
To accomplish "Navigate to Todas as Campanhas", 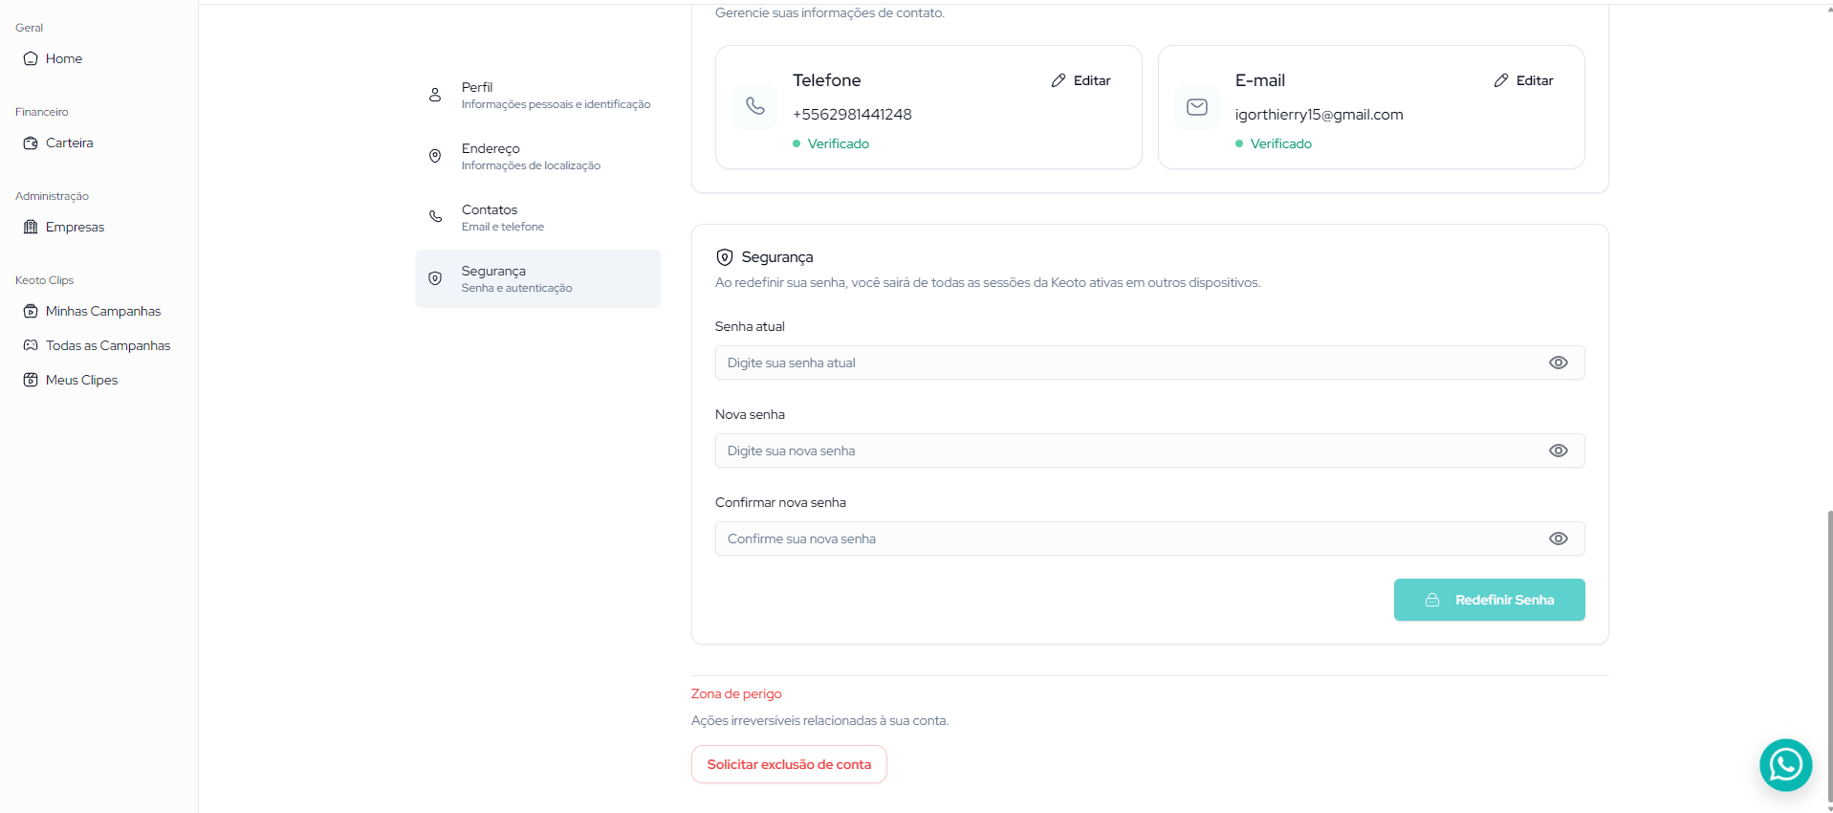I will (107, 345).
